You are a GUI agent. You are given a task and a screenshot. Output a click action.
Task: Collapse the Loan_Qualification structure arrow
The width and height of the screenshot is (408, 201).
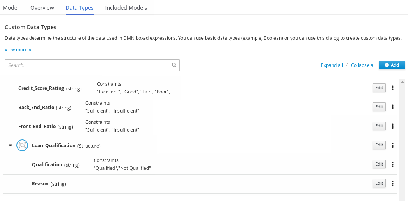pos(10,146)
